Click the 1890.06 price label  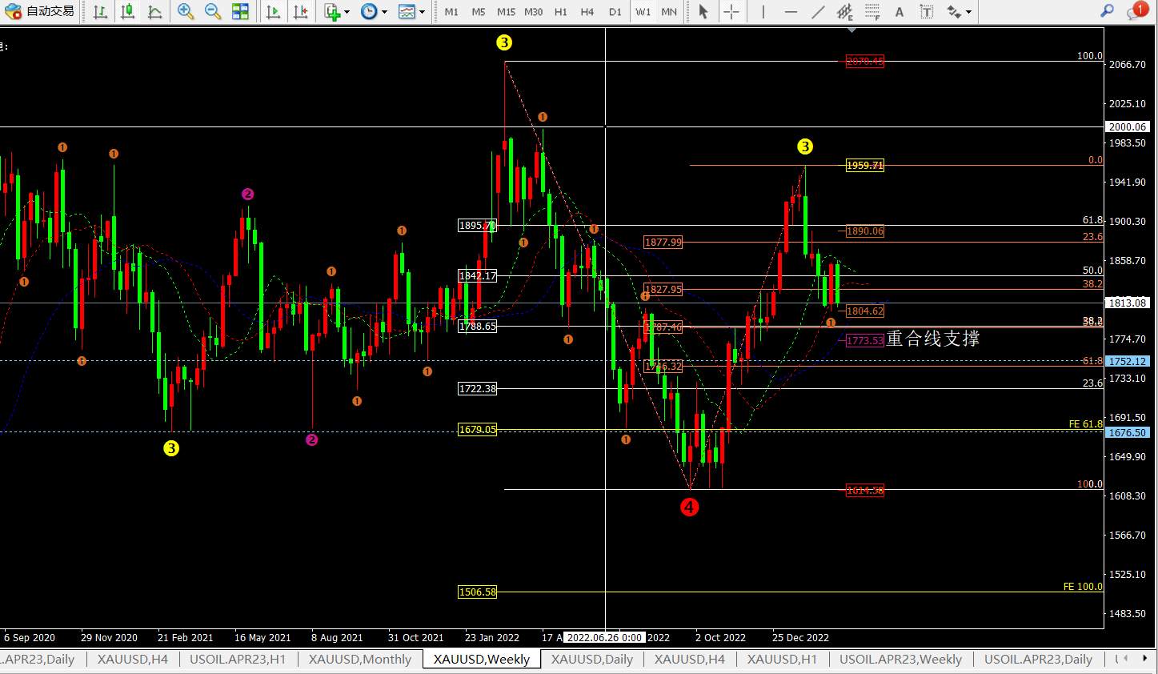(865, 231)
